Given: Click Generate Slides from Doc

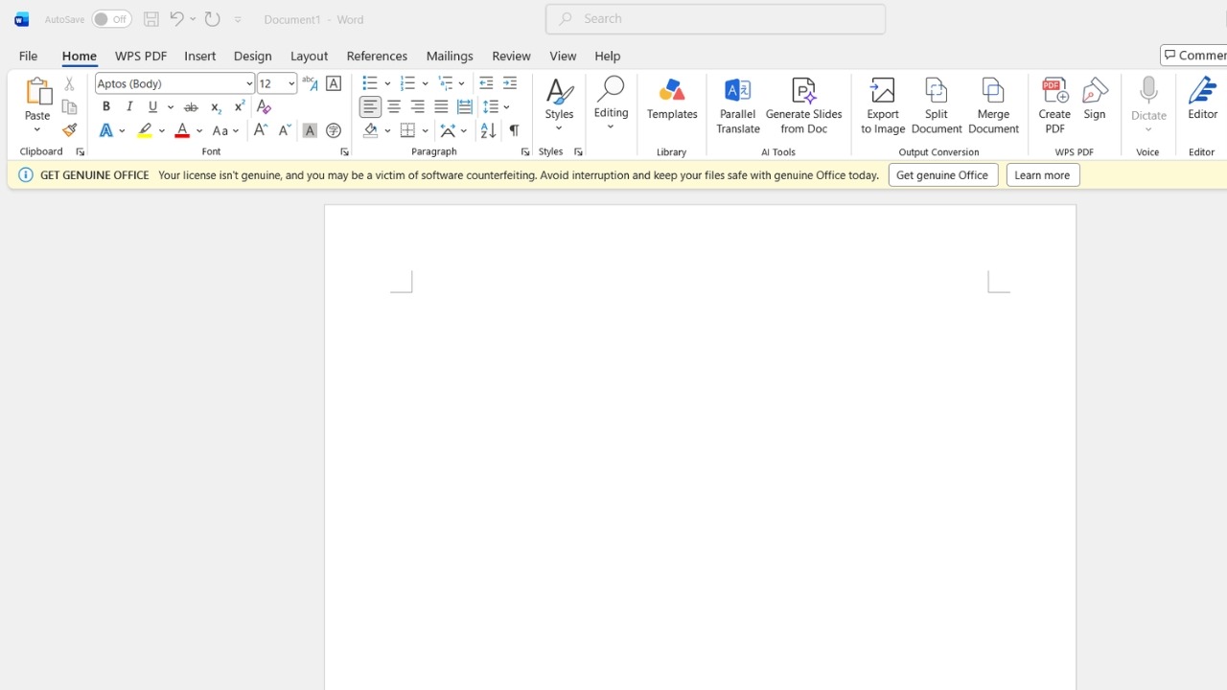Looking at the screenshot, I should point(804,106).
